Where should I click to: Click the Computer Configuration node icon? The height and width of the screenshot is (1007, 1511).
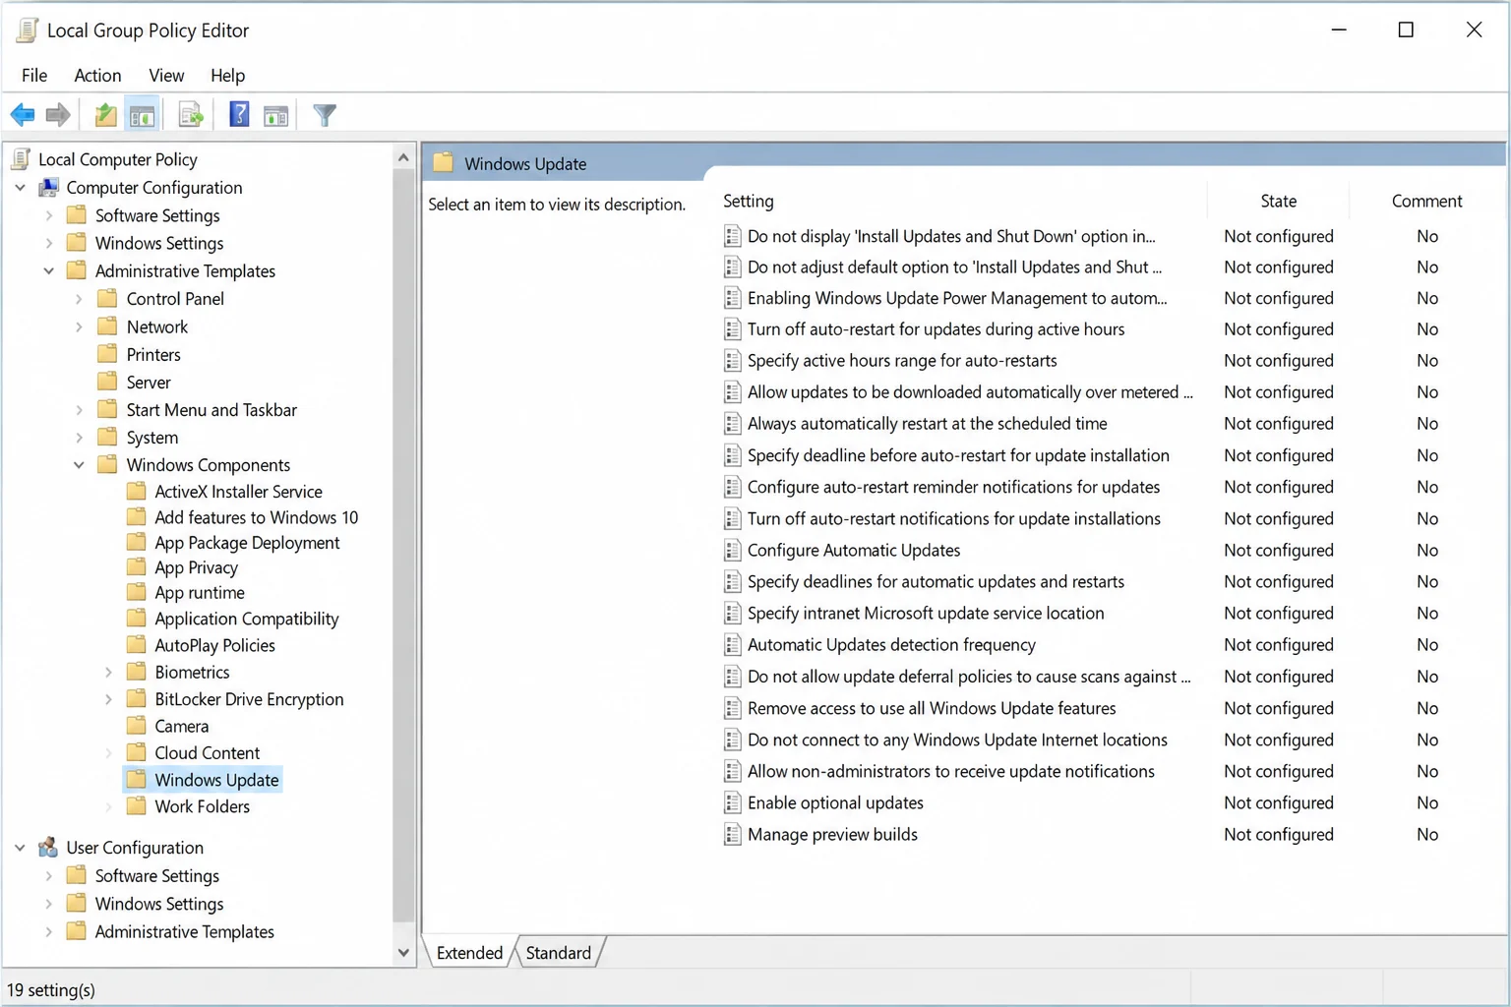tap(48, 187)
